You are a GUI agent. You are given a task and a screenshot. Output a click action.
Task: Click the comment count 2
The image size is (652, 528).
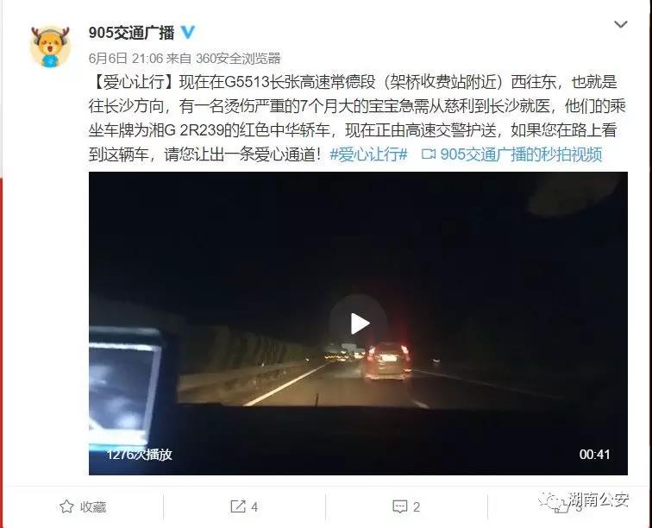(x=417, y=506)
